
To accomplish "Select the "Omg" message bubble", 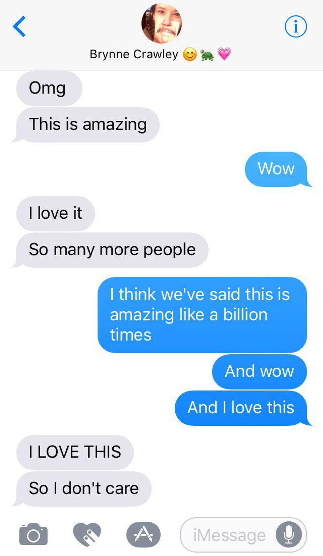I will 49,88.
